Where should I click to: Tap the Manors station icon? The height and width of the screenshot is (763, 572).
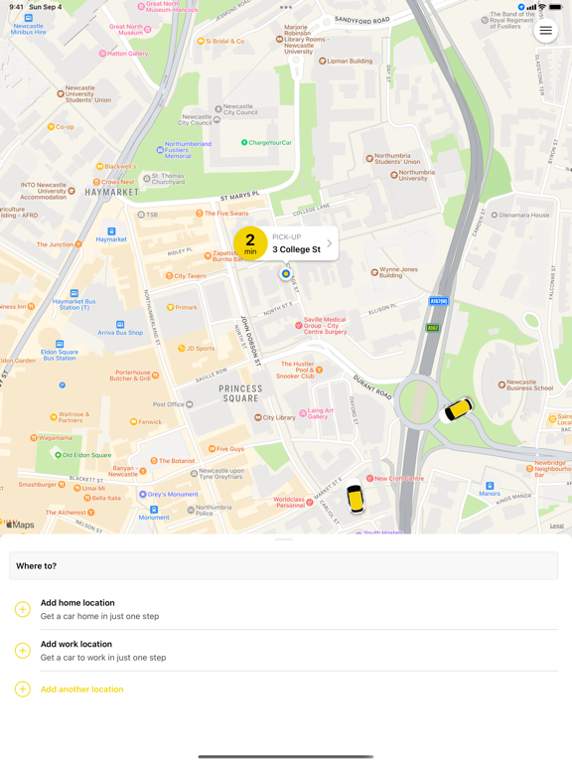tap(490, 486)
